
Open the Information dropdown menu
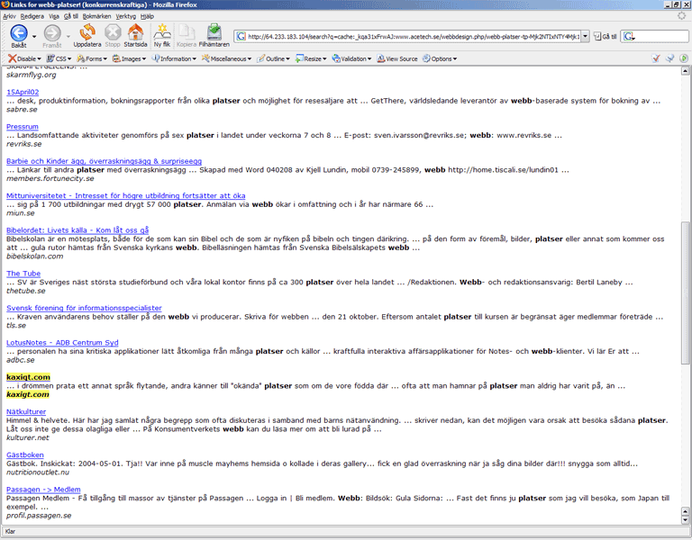(174, 58)
